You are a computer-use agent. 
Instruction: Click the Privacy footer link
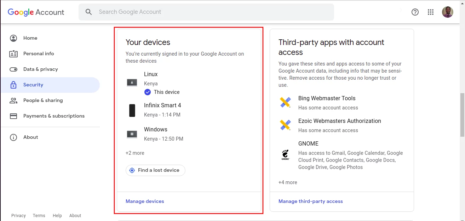(x=18, y=215)
